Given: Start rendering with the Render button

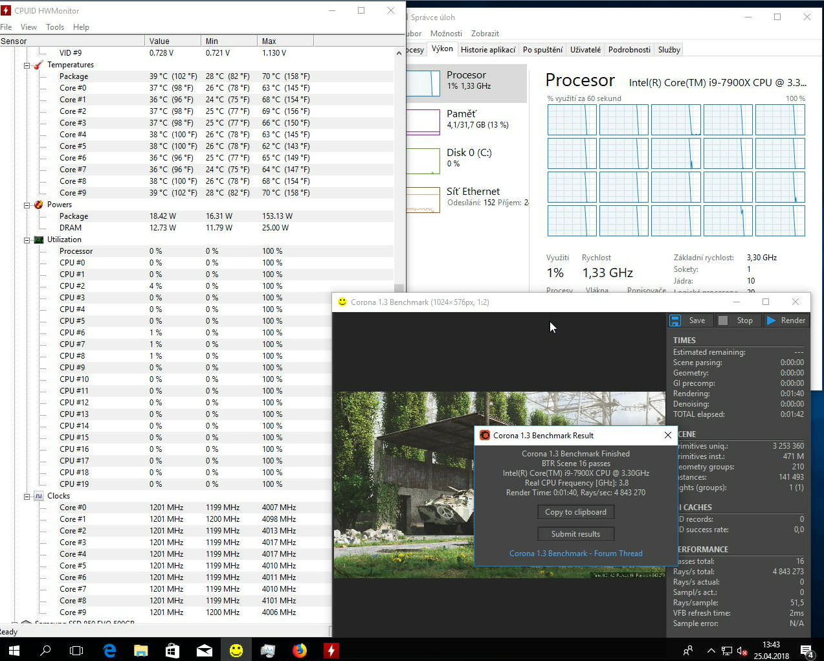Looking at the screenshot, I should click(786, 320).
